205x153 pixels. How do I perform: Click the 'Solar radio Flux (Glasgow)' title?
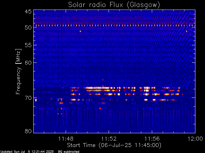coord(114,5)
